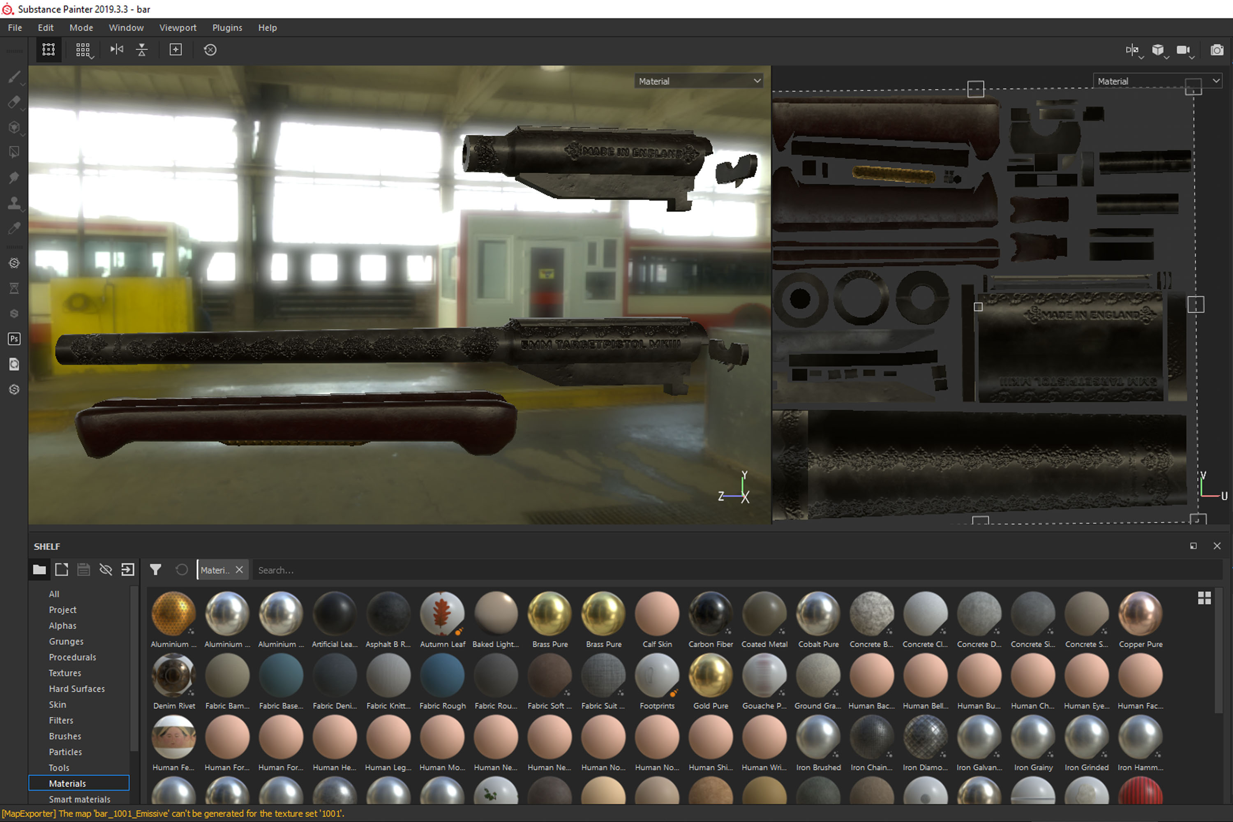The height and width of the screenshot is (822, 1233).
Task: Open the Viewport menu
Action: tap(178, 28)
